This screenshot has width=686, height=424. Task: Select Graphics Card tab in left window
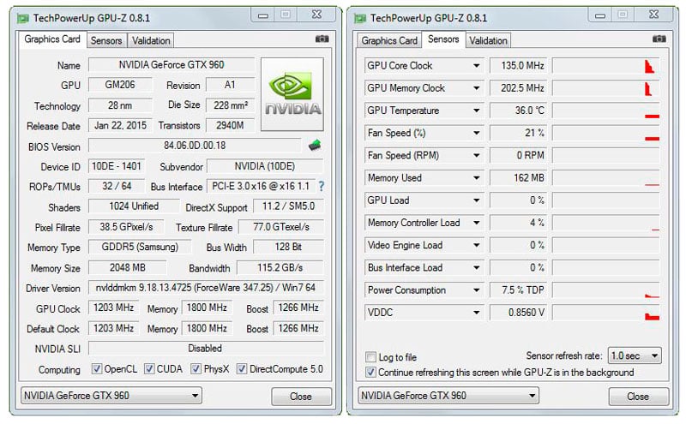pos(52,39)
